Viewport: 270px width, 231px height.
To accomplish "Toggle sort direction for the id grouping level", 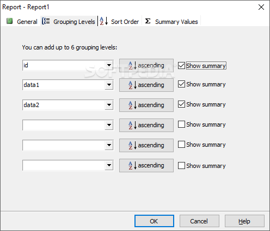I will coord(146,65).
